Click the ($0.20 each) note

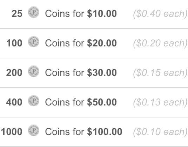(160, 44)
